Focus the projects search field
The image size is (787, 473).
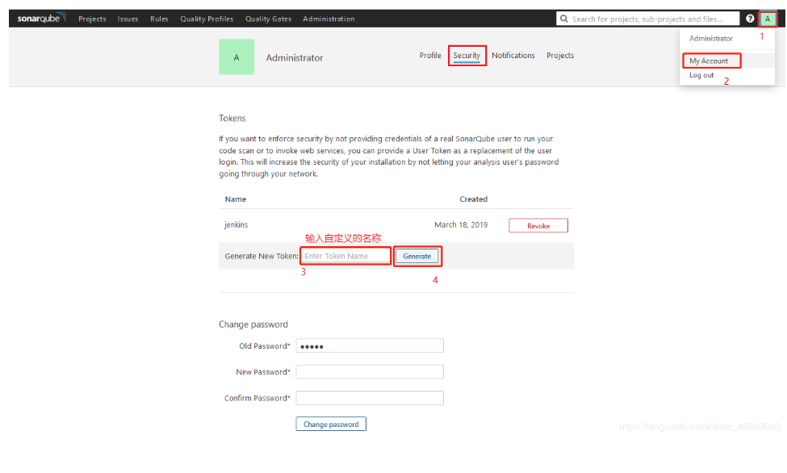click(647, 19)
